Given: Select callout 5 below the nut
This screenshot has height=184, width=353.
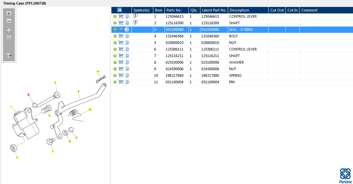Looking at the screenshot, I should tap(17, 158).
